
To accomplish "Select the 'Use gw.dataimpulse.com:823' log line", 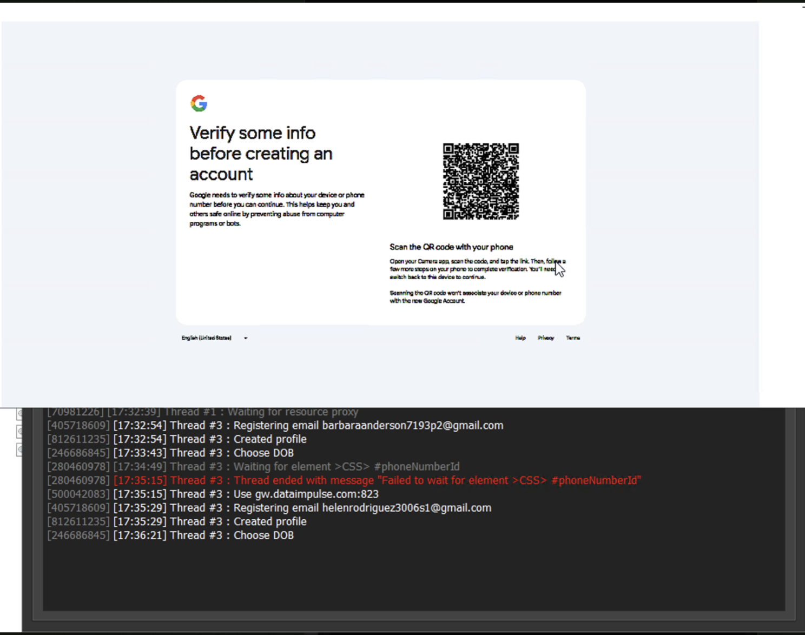I will 213,494.
